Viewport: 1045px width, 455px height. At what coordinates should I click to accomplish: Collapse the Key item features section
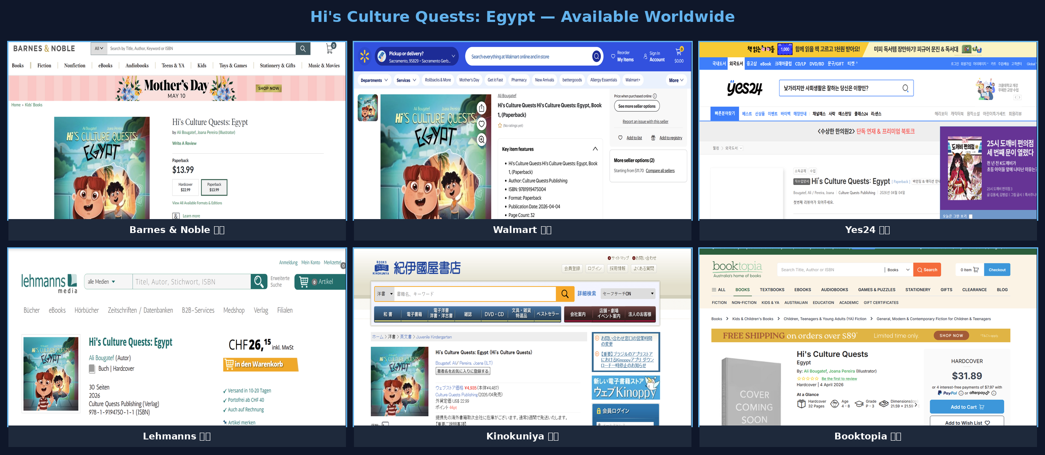tap(595, 149)
